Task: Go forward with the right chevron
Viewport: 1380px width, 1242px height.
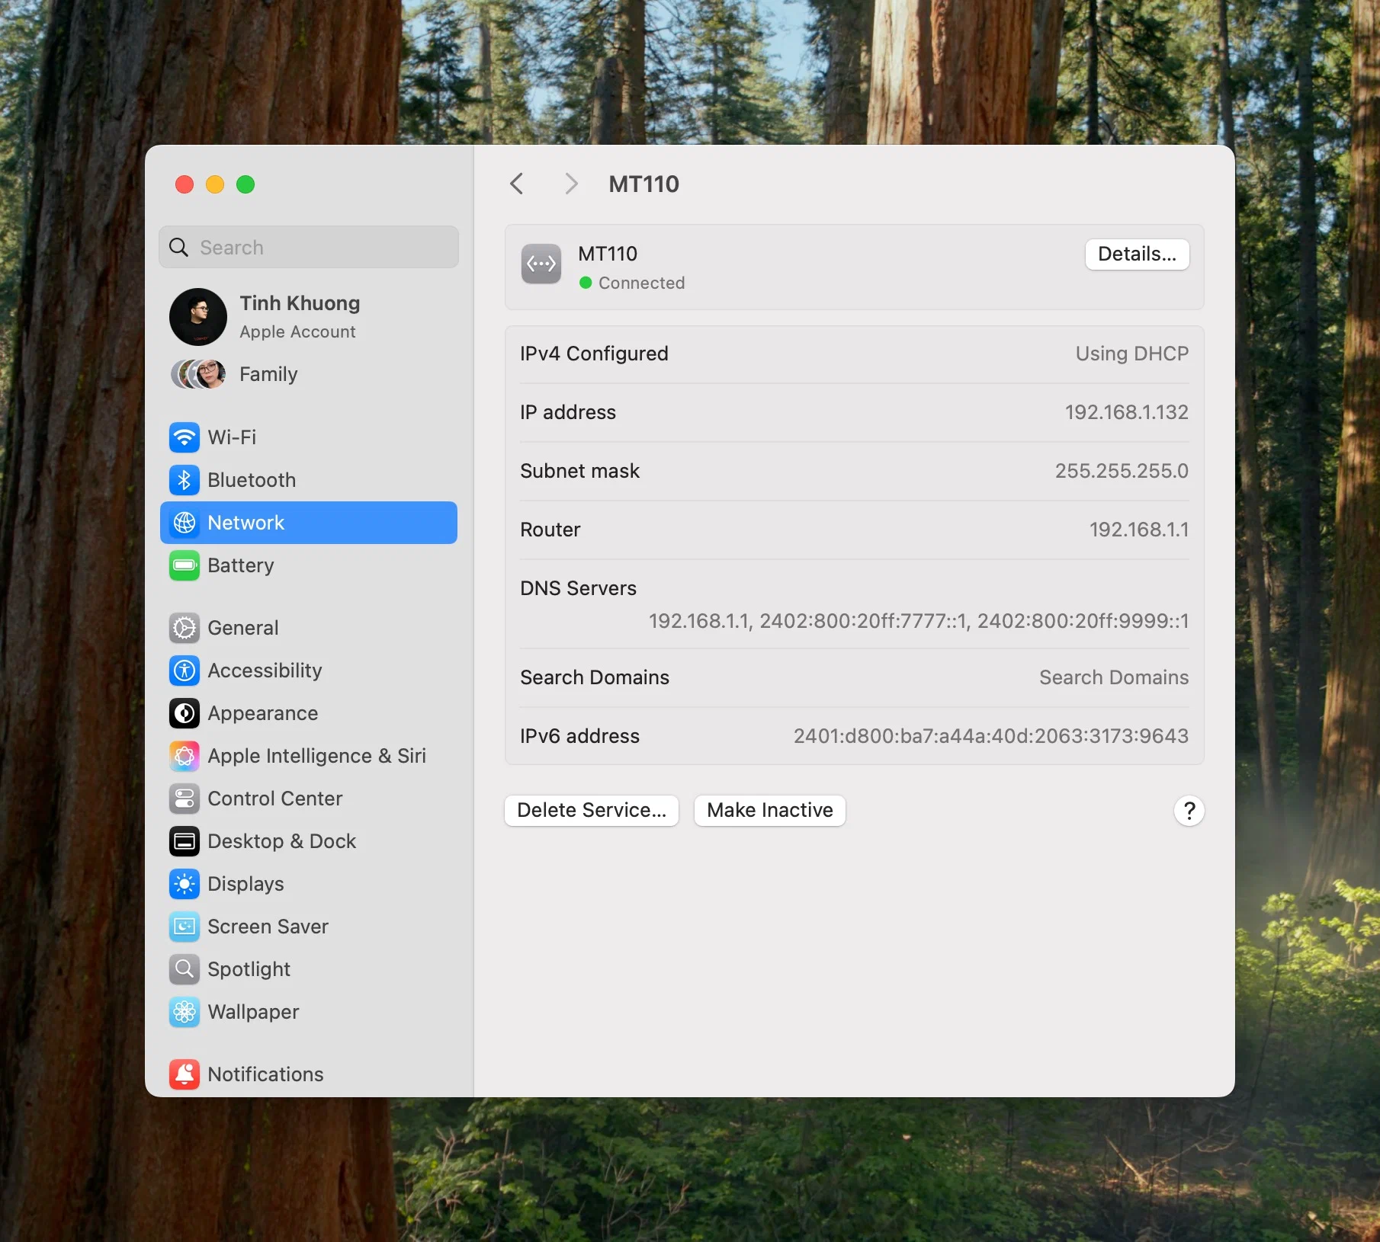Action: (570, 184)
